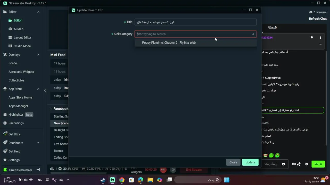Open Get Help

pyautogui.click(x=12, y=151)
